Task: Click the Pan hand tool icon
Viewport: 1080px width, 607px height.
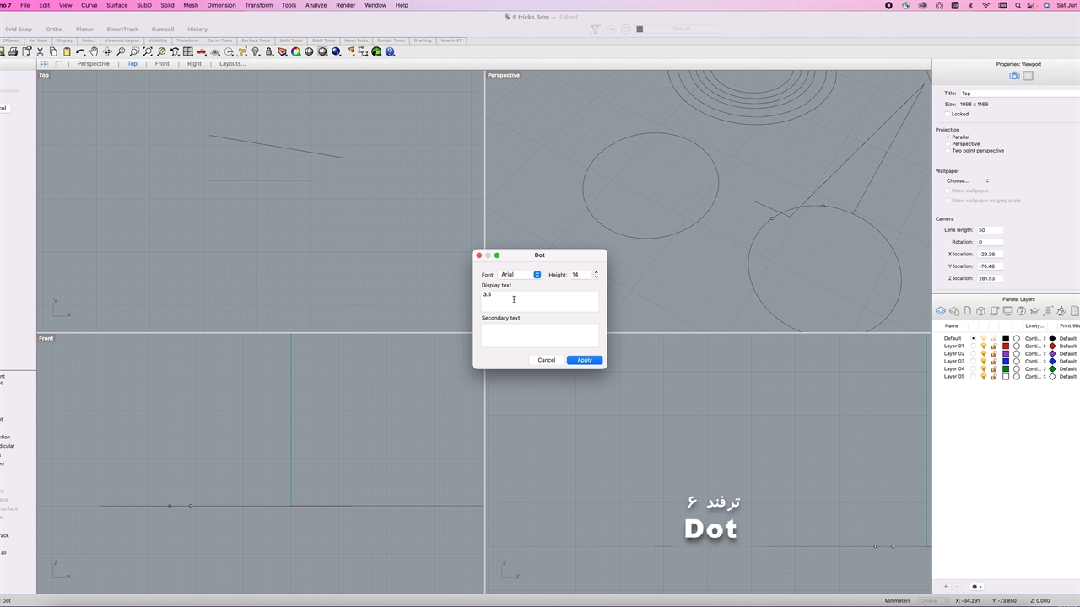Action: click(94, 52)
